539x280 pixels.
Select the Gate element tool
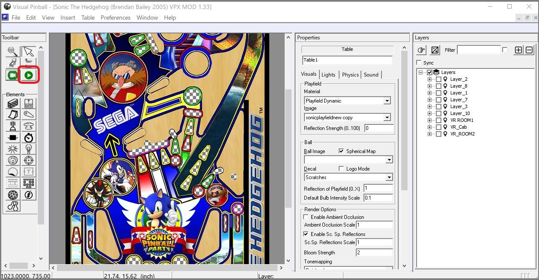click(29, 103)
